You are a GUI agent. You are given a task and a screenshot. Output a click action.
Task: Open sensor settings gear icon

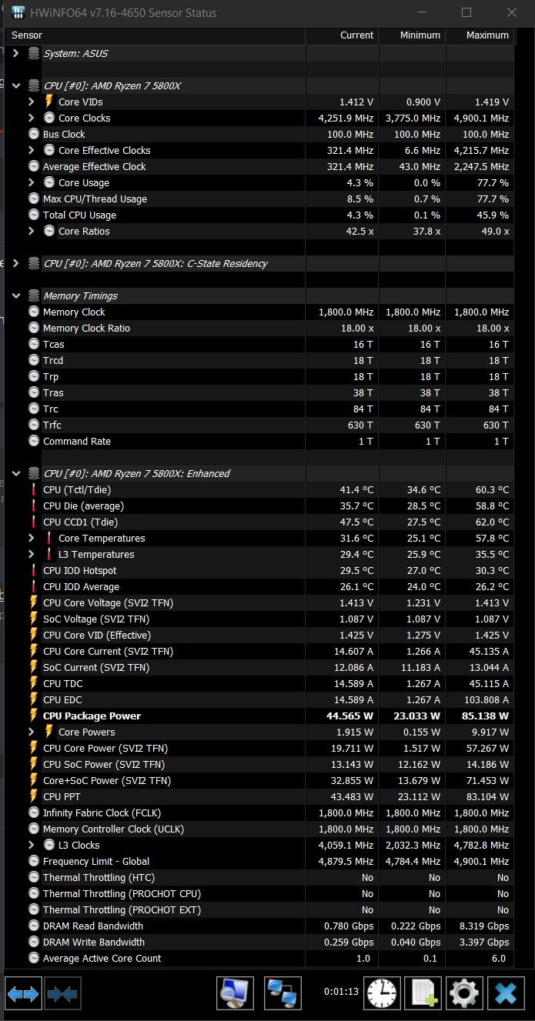point(463,993)
